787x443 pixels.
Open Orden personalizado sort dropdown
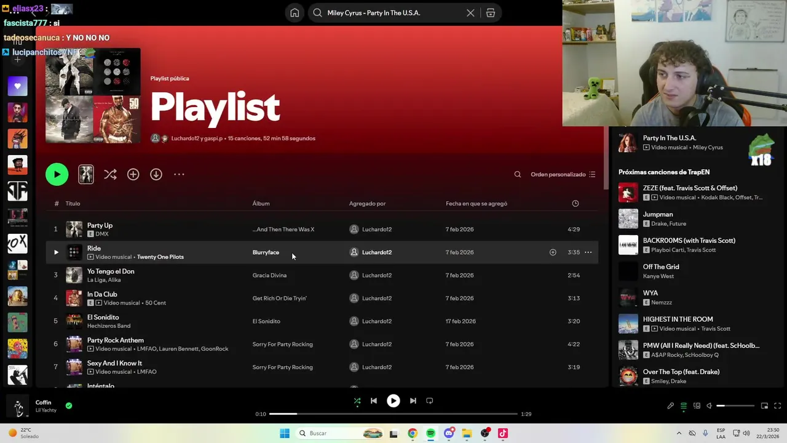pyautogui.click(x=563, y=174)
